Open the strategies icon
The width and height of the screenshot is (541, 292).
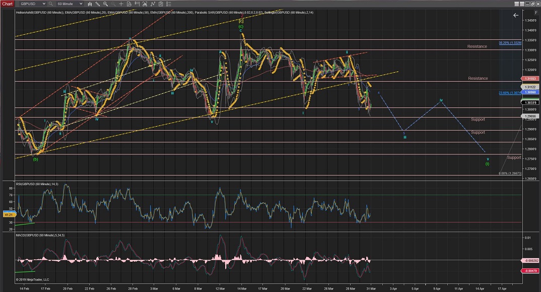[x=153, y=4]
